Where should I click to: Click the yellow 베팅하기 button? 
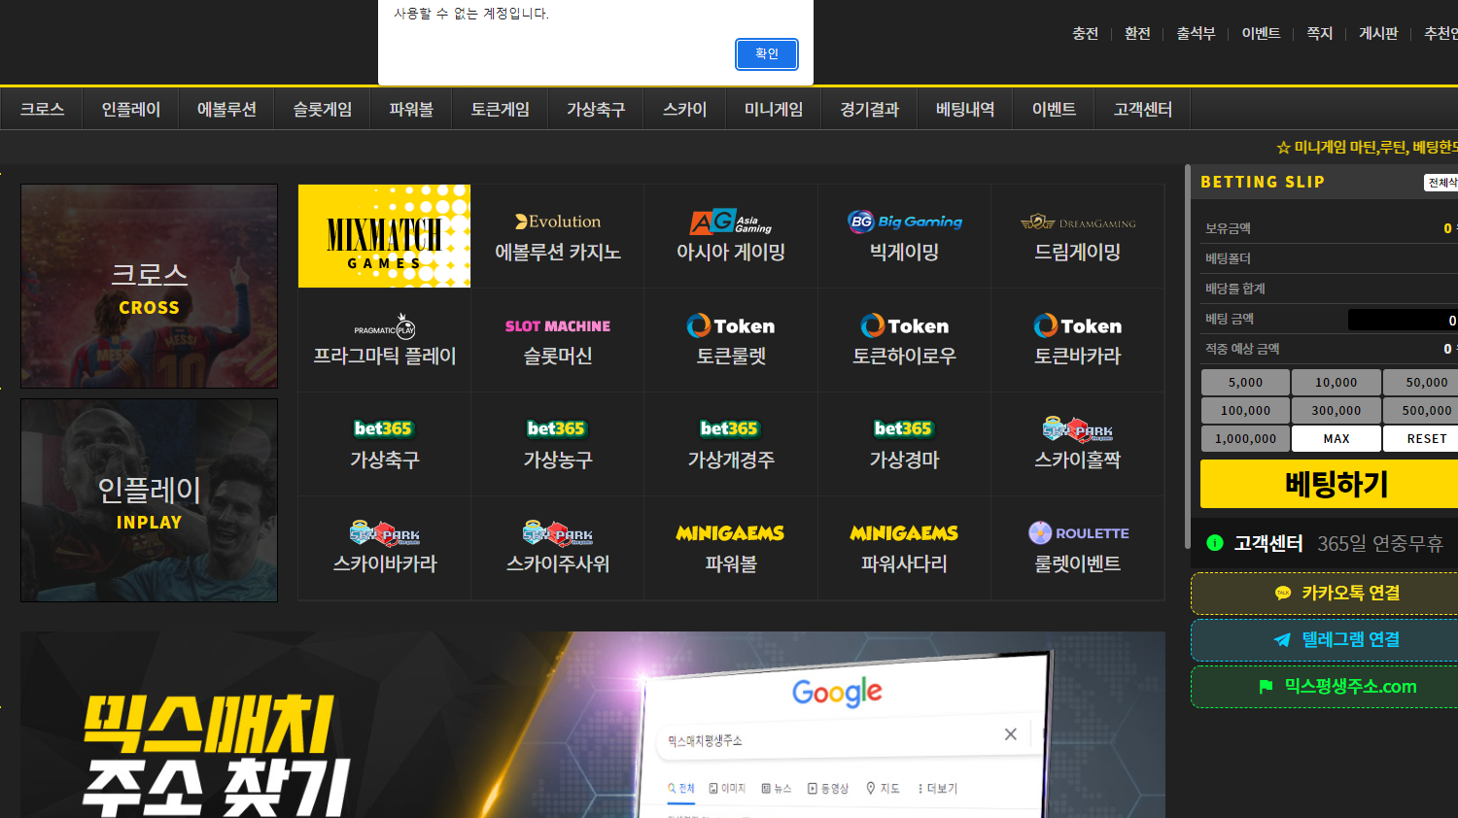click(1330, 484)
